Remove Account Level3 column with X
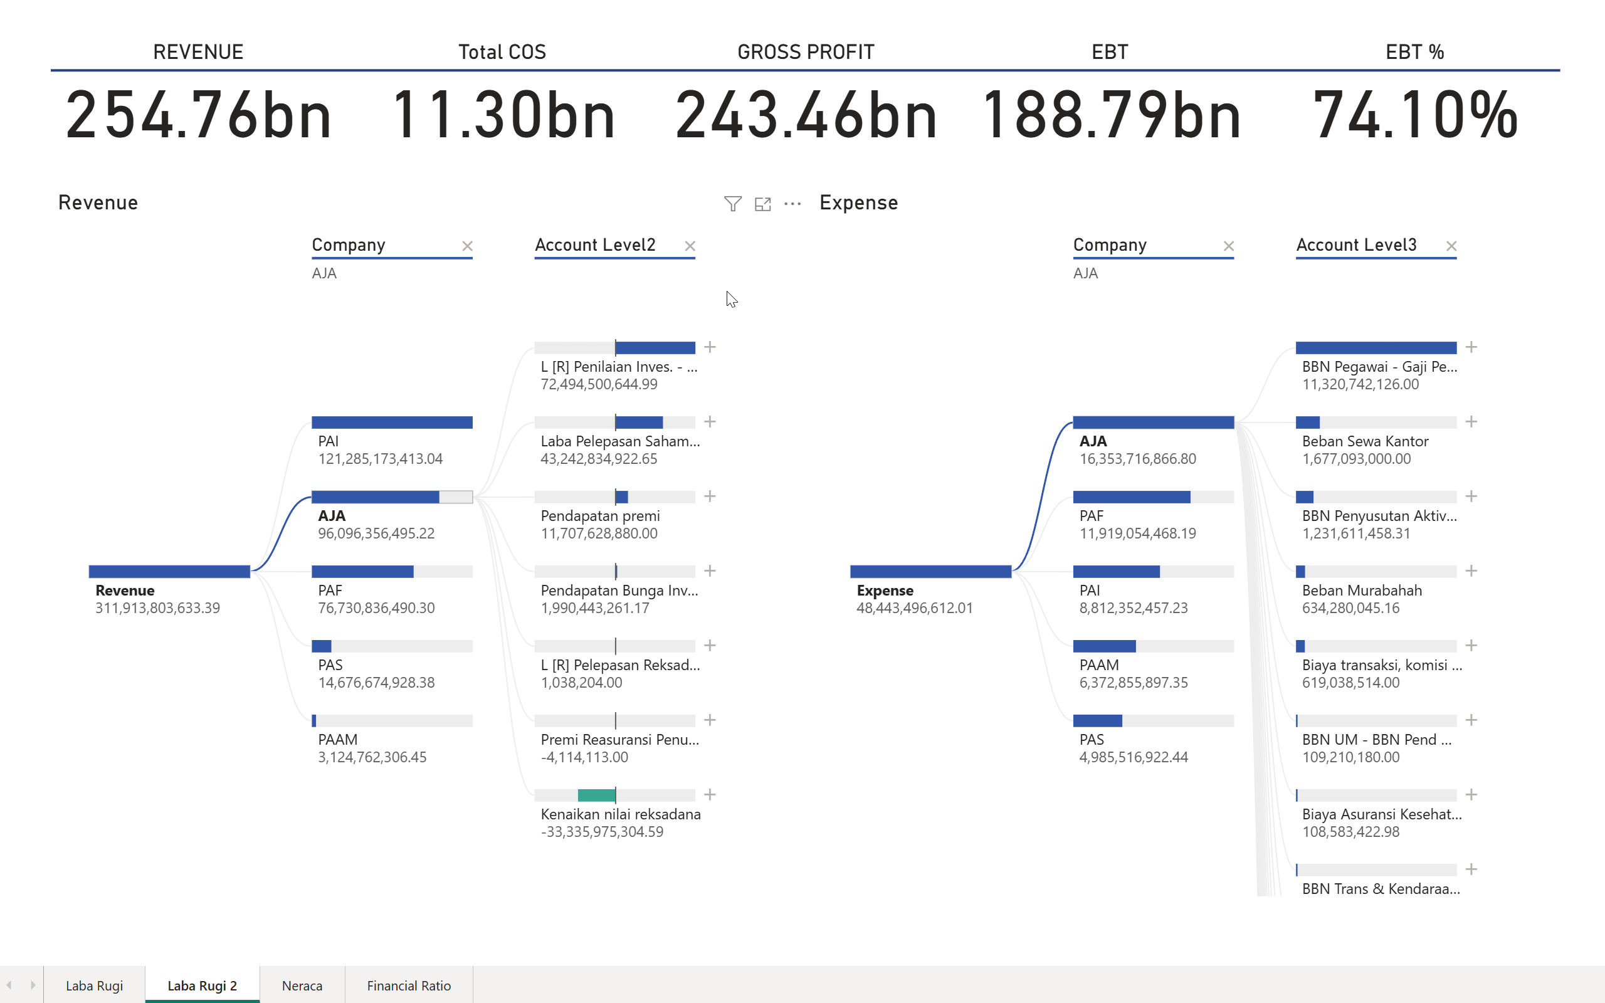Screen dimensions: 1605x1003 tap(1451, 246)
